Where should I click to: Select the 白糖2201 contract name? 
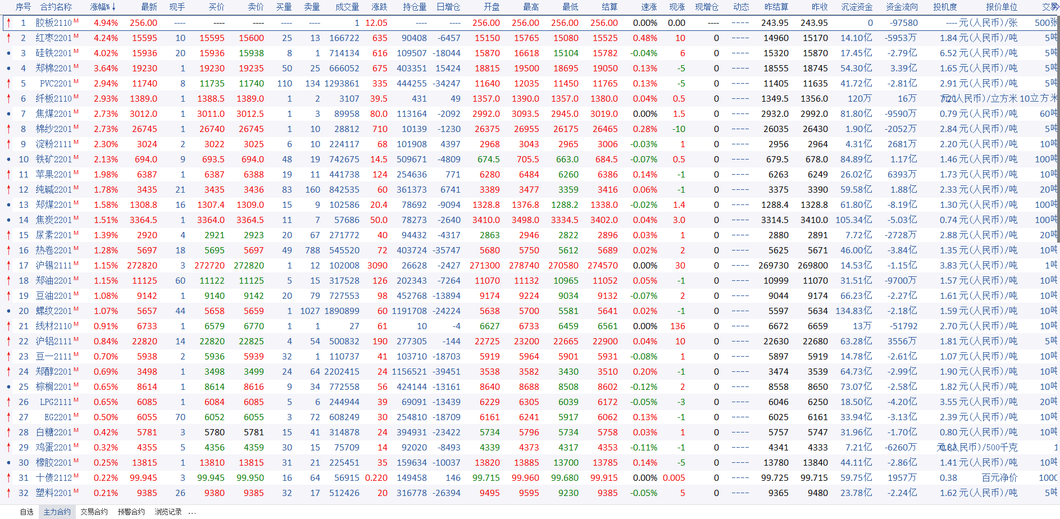tap(53, 432)
